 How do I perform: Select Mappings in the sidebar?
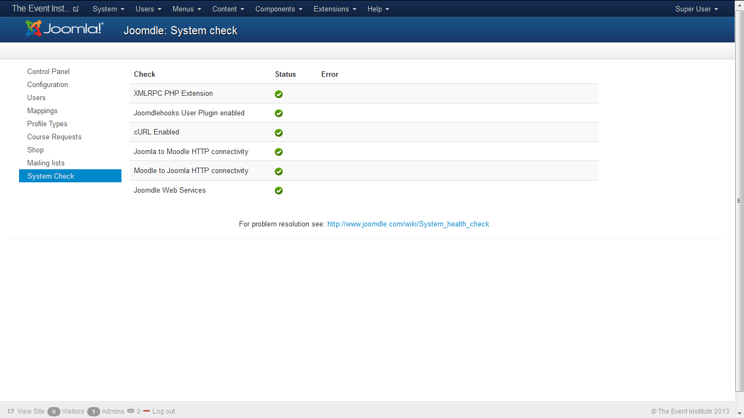pos(42,110)
